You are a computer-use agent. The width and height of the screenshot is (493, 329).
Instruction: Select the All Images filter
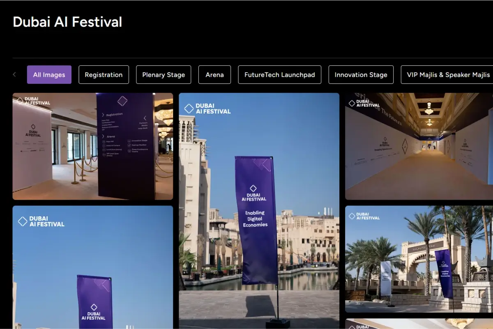click(49, 75)
